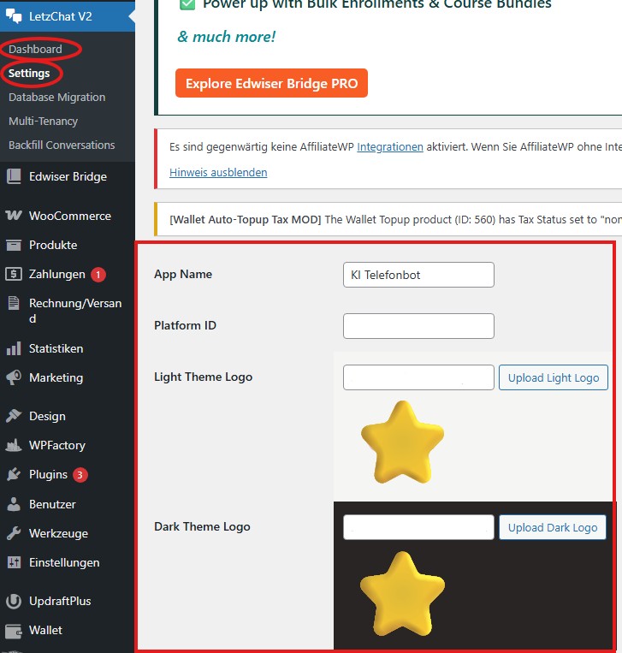Viewport: 622px width, 653px height.
Task: Focus the Light Theme Logo URL field
Action: 418,377
